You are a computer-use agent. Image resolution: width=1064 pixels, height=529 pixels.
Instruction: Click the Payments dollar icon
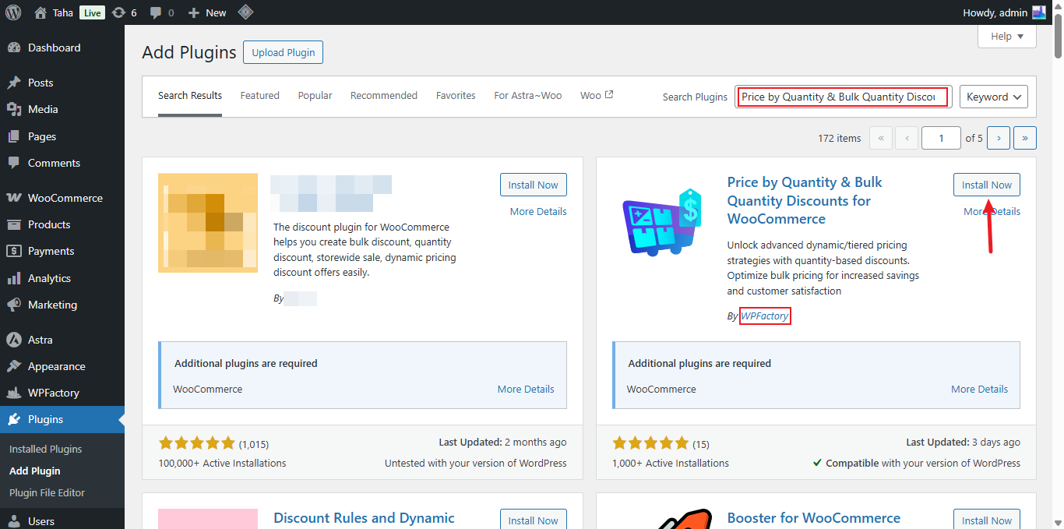(13, 251)
